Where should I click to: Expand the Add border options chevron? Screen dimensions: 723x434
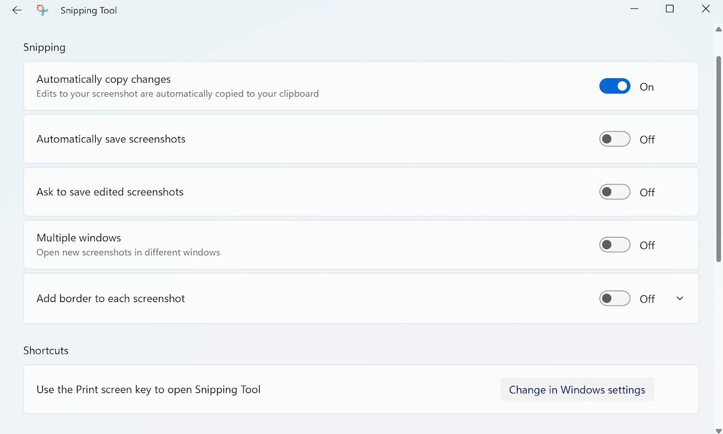click(680, 298)
